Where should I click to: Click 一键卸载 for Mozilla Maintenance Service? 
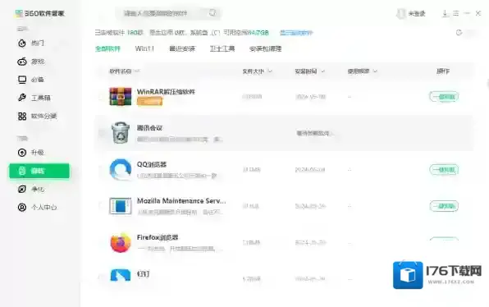click(x=444, y=206)
